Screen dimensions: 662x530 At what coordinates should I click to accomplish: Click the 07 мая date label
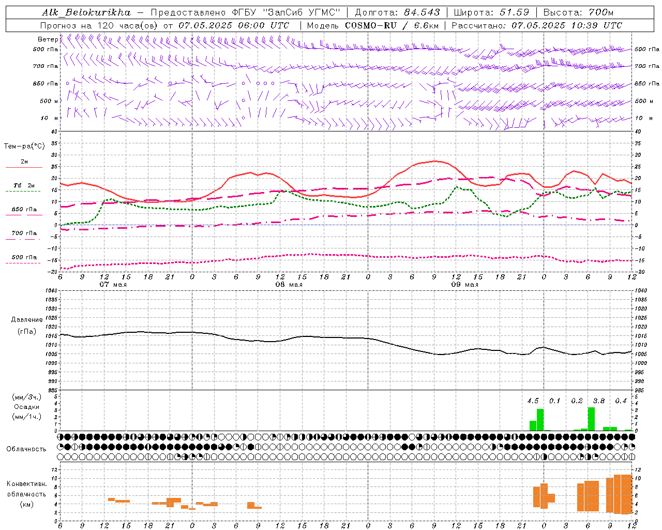(x=113, y=285)
